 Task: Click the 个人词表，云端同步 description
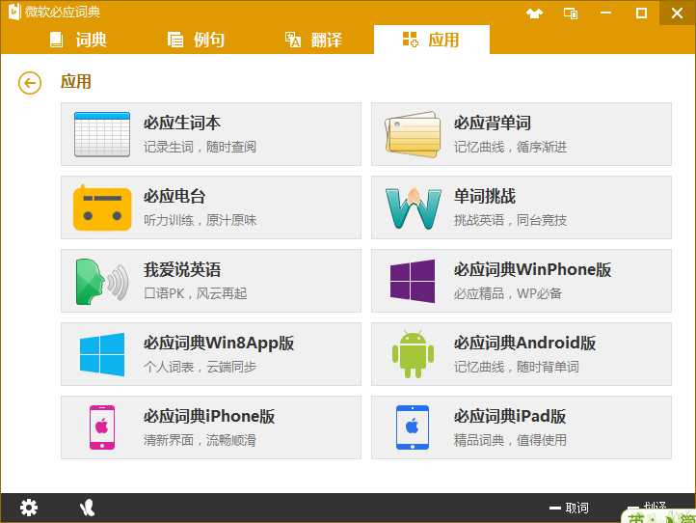200,367
